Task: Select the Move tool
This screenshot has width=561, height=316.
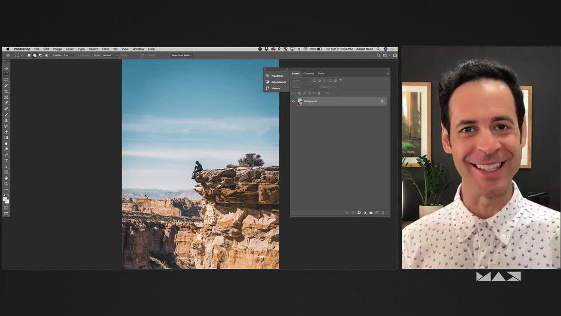Action: tap(6, 68)
